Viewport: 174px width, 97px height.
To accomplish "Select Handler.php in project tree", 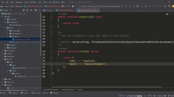I will 17,25.
